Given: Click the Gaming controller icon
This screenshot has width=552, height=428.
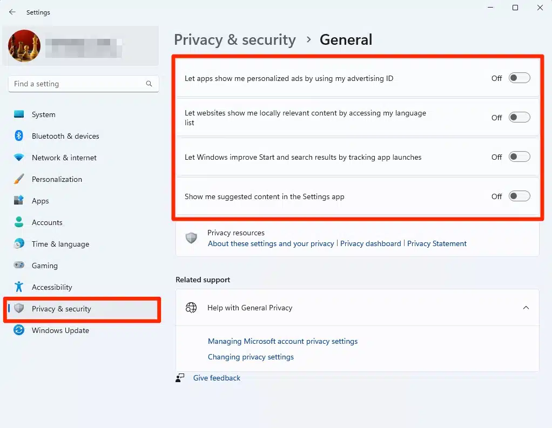Looking at the screenshot, I should [19, 265].
